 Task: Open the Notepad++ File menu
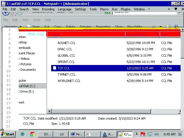(5, 9)
